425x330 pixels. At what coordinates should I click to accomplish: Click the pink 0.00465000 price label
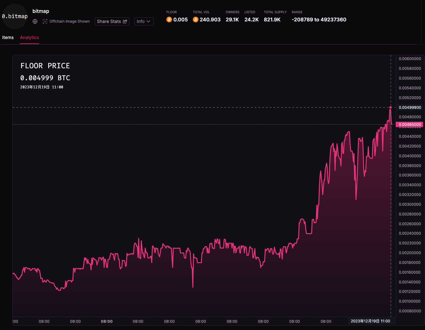410,125
